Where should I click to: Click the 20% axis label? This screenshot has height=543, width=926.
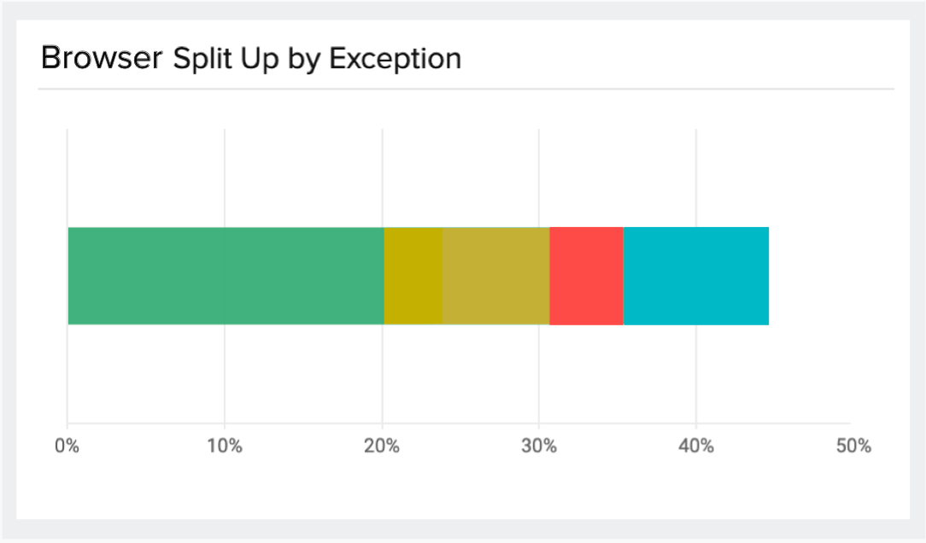pos(382,447)
